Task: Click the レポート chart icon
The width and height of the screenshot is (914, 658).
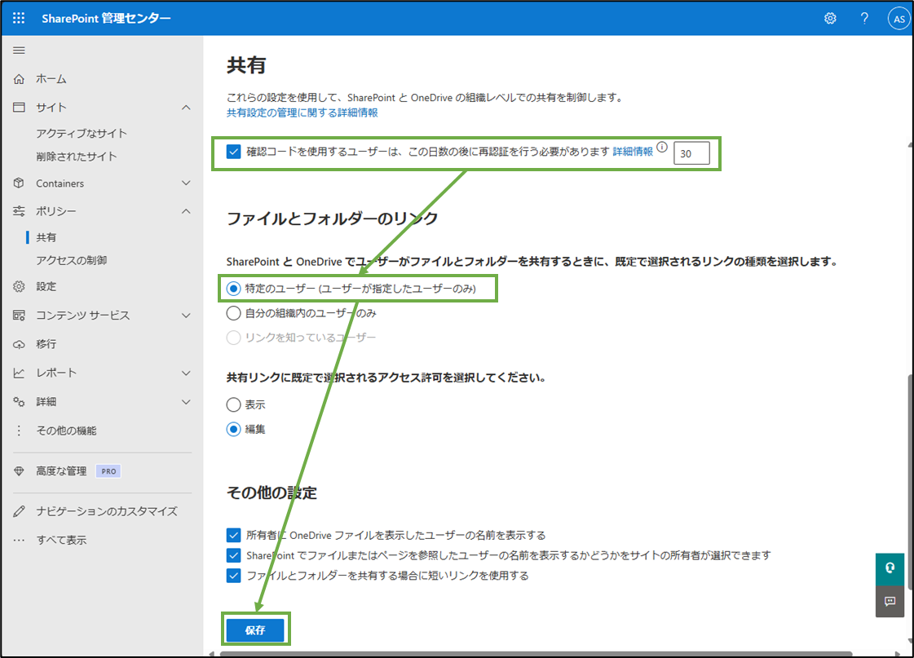Action: pos(19,373)
